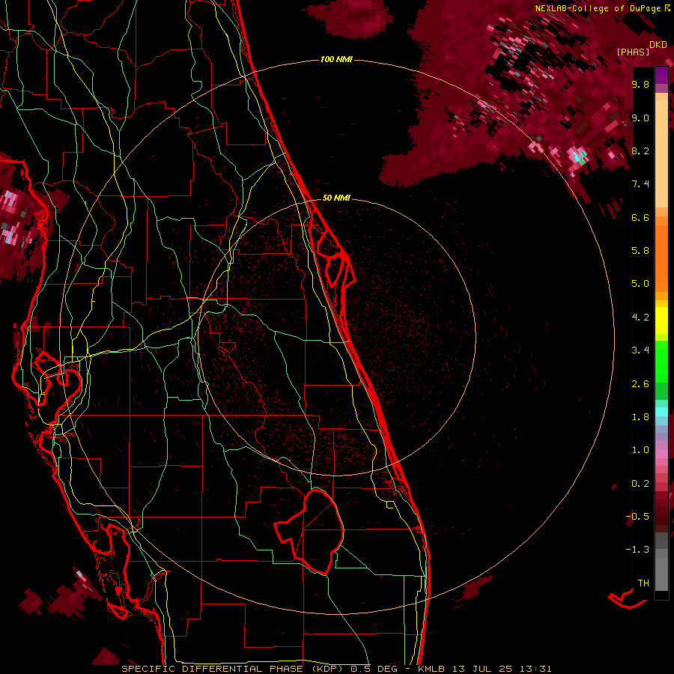Pick the pink segment near 1.0
Image resolution: width=674 pixels, height=674 pixels.
click(661, 454)
